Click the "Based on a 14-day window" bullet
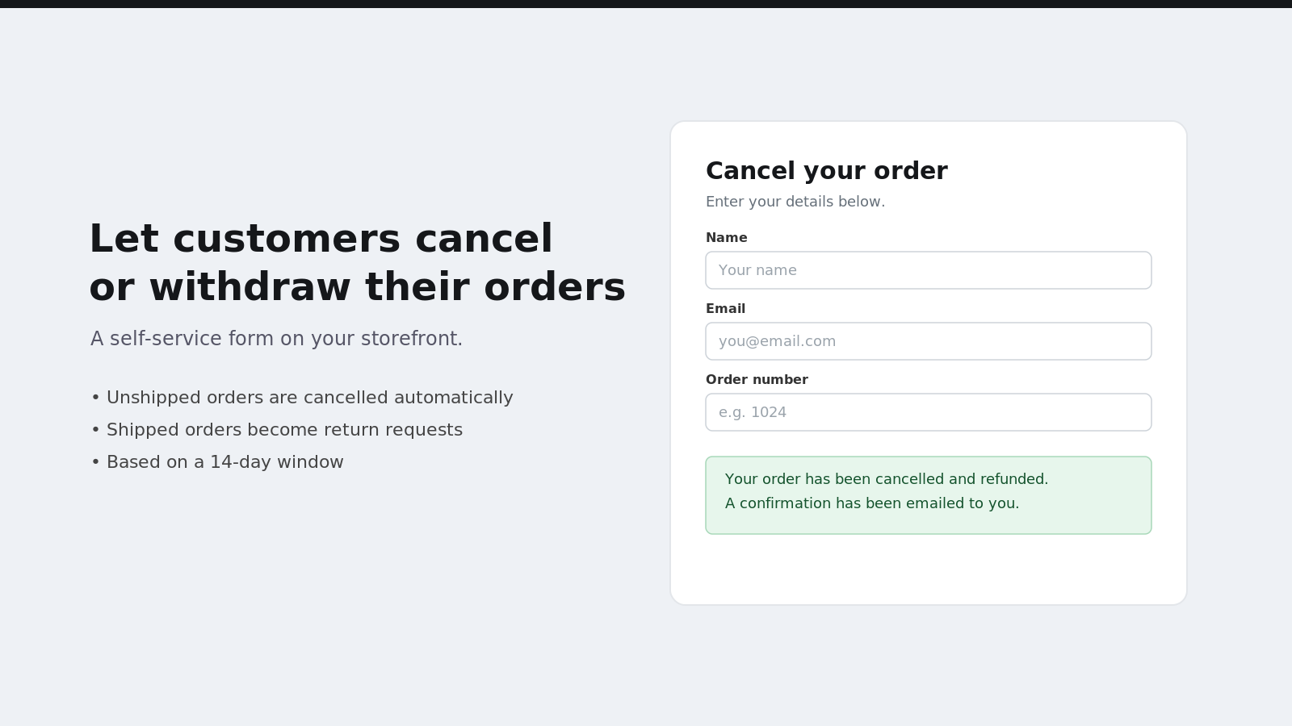 tap(217, 462)
